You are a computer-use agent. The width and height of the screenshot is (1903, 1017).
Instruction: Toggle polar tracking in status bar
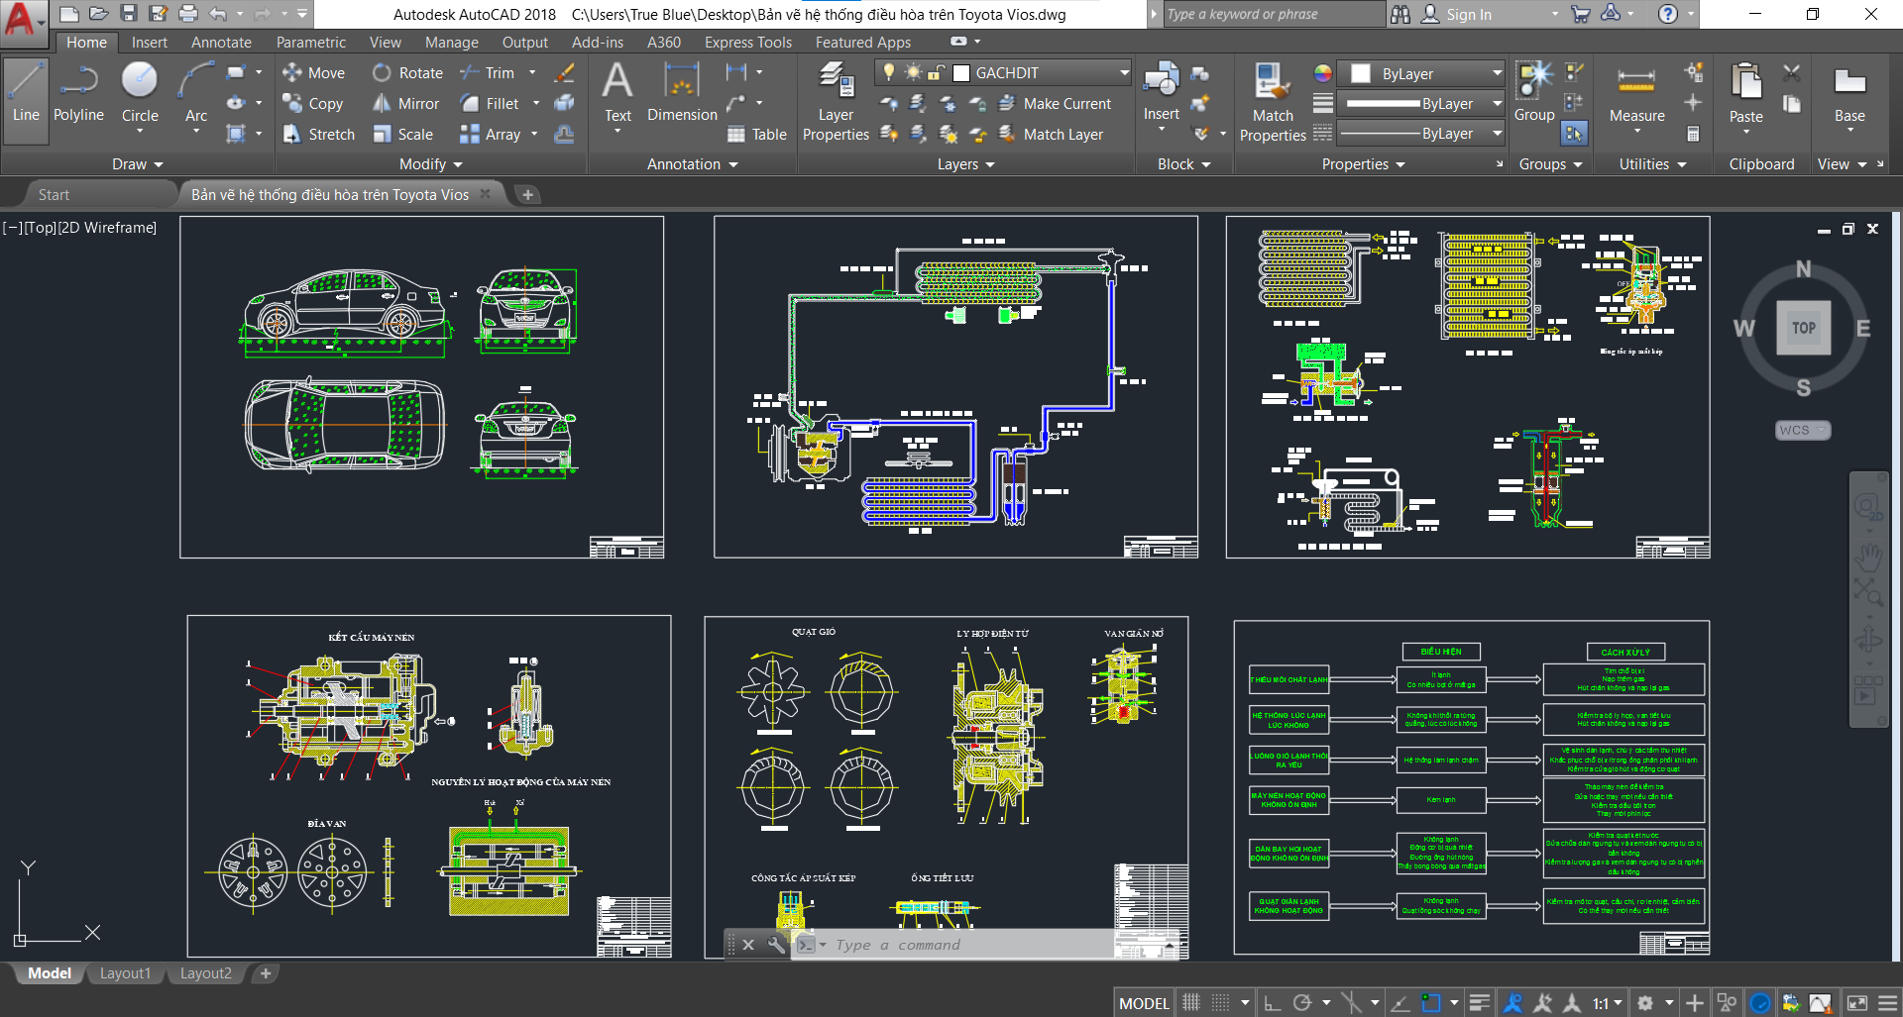pyautogui.click(x=1302, y=1002)
